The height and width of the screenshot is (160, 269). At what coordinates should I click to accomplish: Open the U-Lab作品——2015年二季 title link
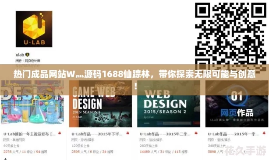coord(165,134)
